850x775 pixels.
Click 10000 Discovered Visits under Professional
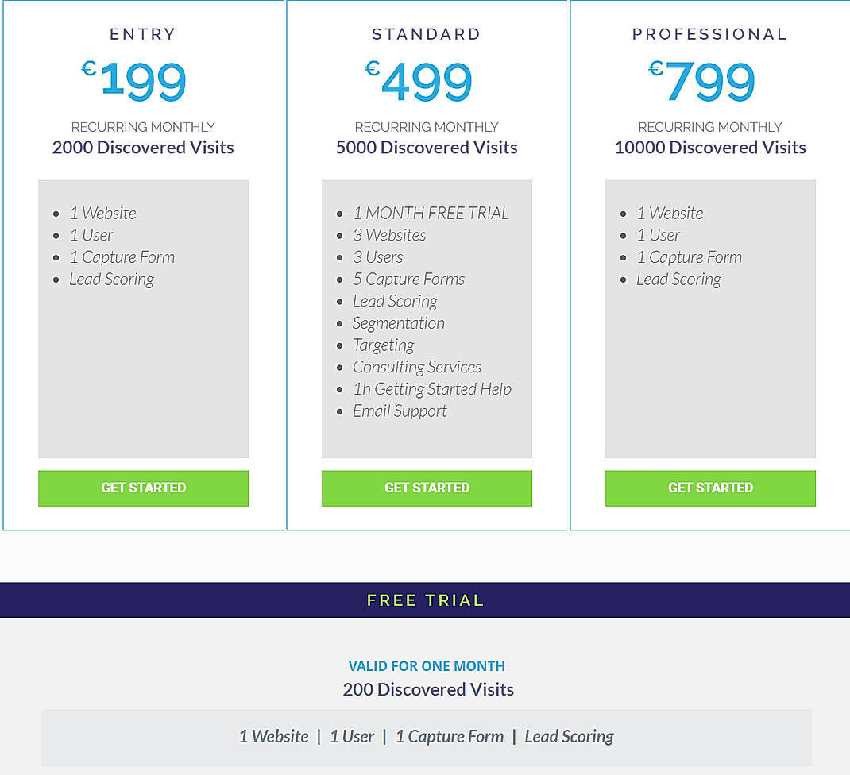[x=710, y=147]
